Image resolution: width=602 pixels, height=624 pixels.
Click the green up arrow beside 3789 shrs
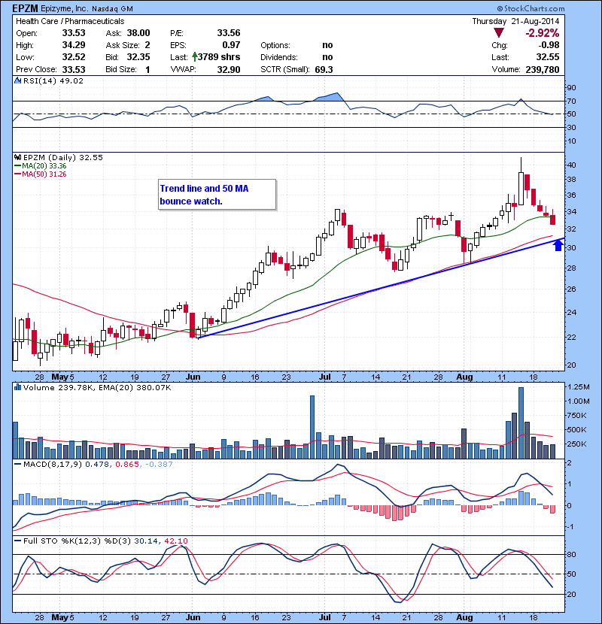tap(194, 56)
